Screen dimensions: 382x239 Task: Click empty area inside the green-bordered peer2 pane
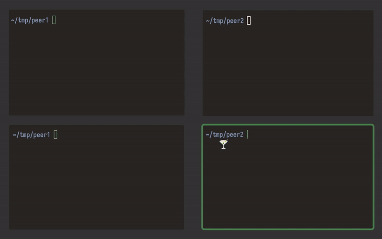pos(288,185)
